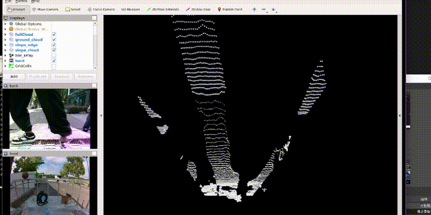Open the Panels menu
Screen dimensions: 431x215
click(21, 1)
